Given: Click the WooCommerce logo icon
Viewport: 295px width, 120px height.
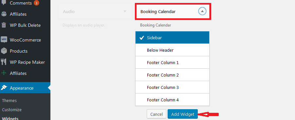Looking at the screenshot, I should click(x=4, y=40).
